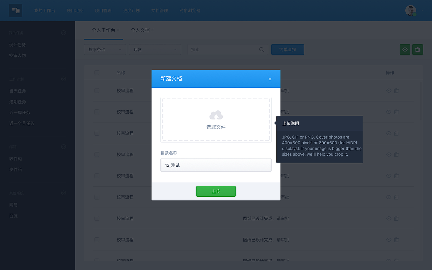Click the green eye view button in toolbar
Screen dimensions: 432x270
(405, 50)
